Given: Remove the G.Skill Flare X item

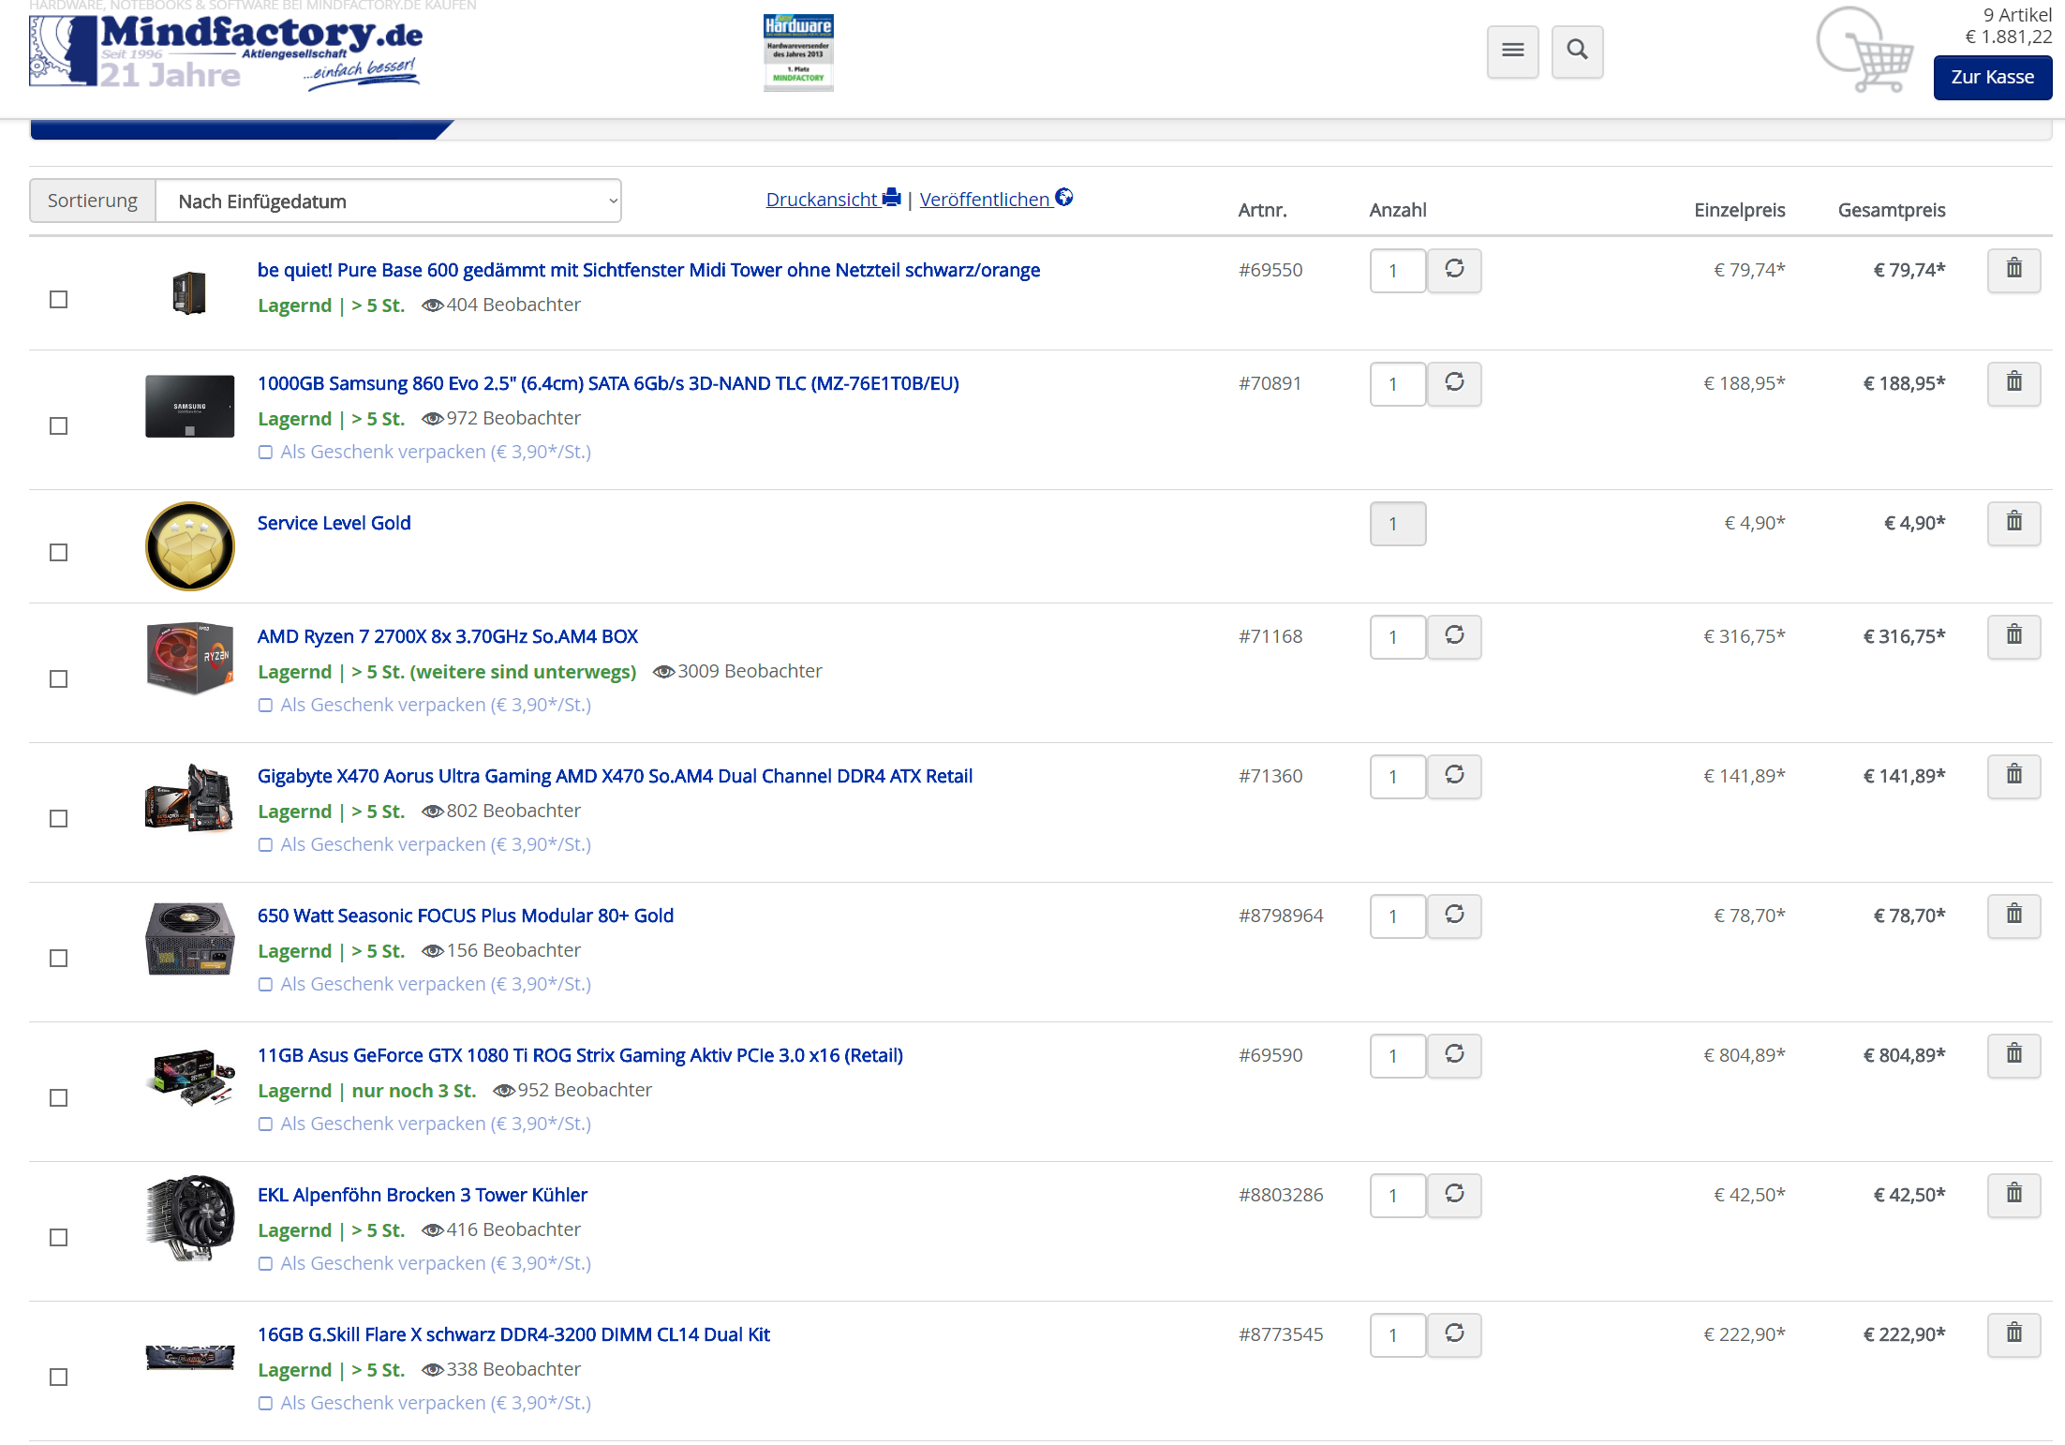Looking at the screenshot, I should click(x=2013, y=1334).
